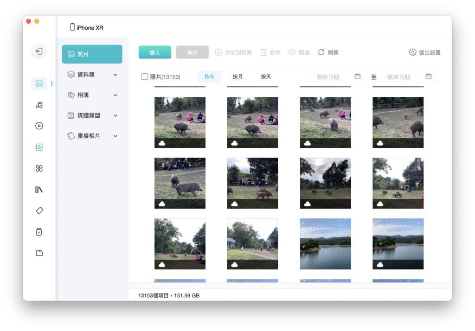
Task: Click the 匯出 export button
Action: tap(193, 52)
